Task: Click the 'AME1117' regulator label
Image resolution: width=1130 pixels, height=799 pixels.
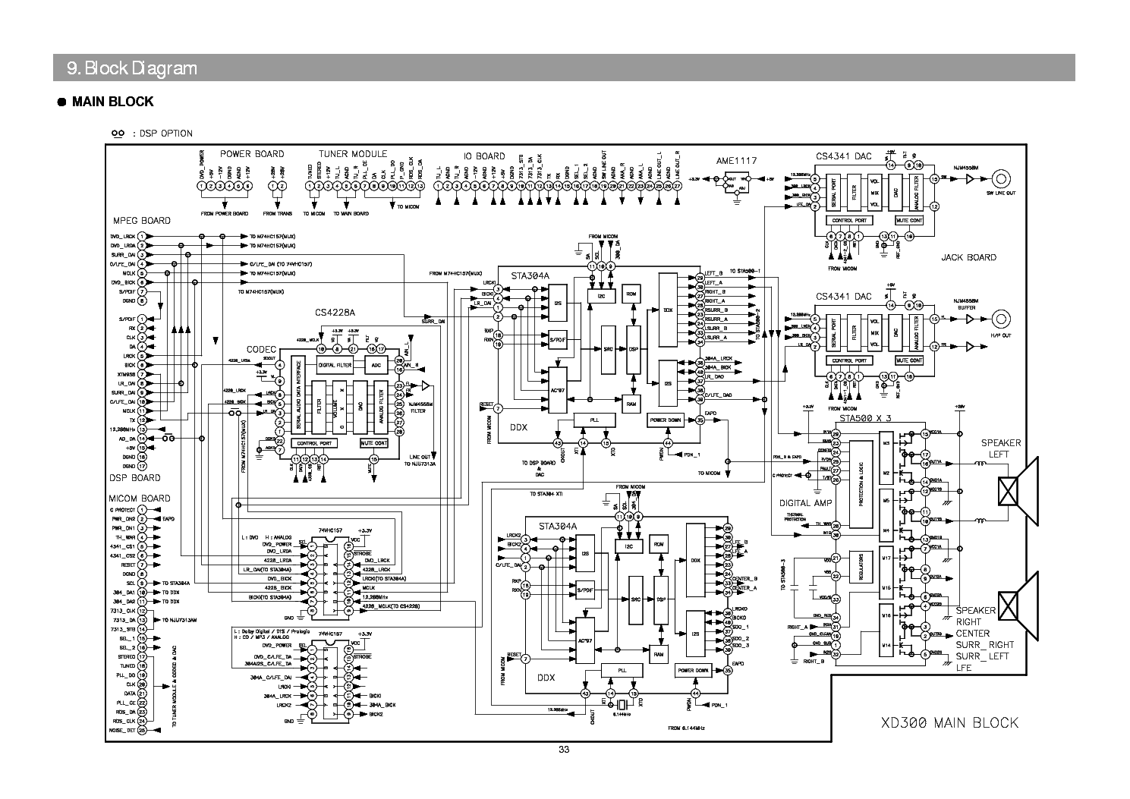Action: 736,161
